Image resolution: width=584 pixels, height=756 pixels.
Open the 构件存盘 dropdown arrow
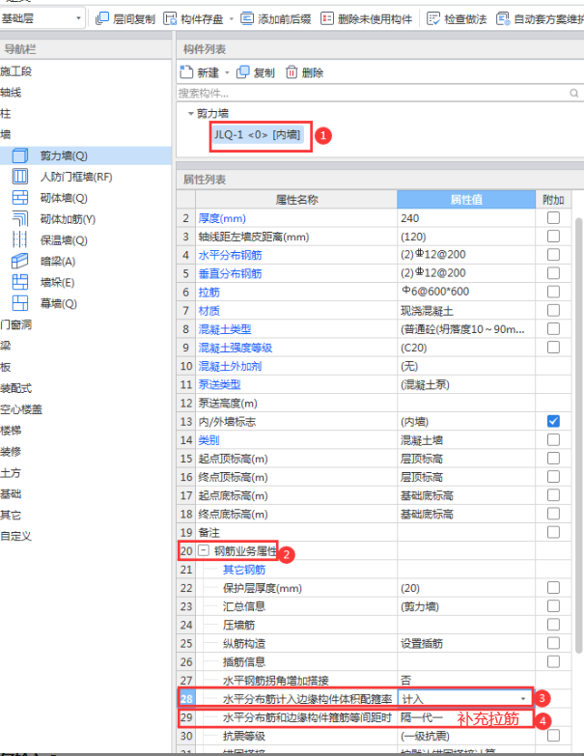232,19
